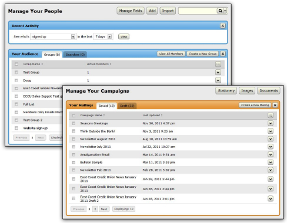The height and width of the screenshot is (223, 287).
Task: Check the Newsletter August 2011 checkbox
Action: pyautogui.click(x=74, y=139)
